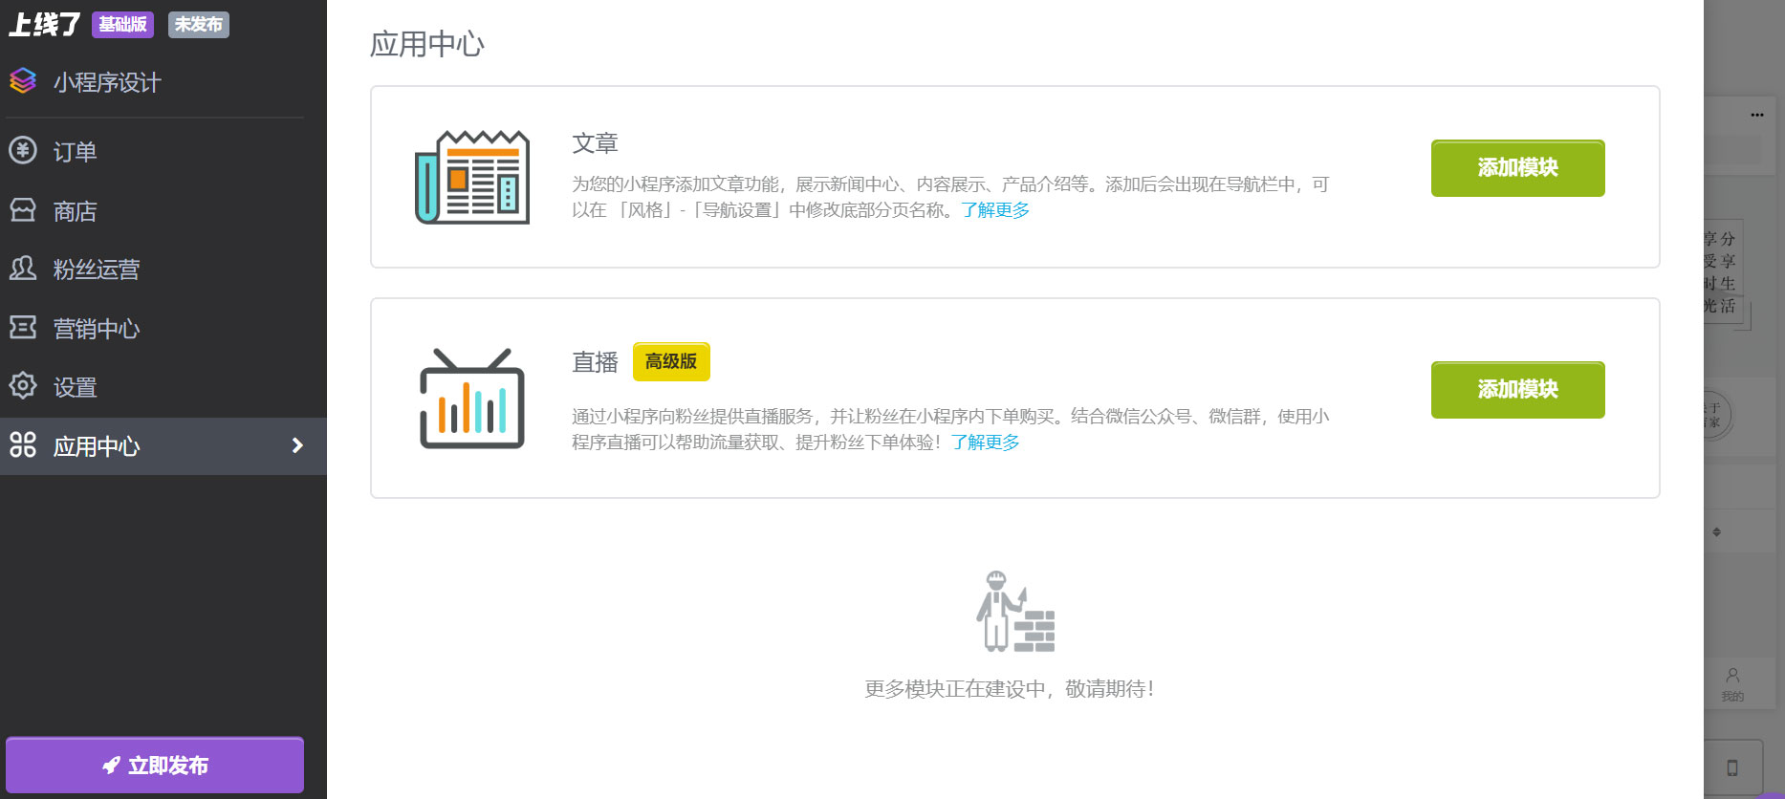Click the 立即发布 publish button

155,766
